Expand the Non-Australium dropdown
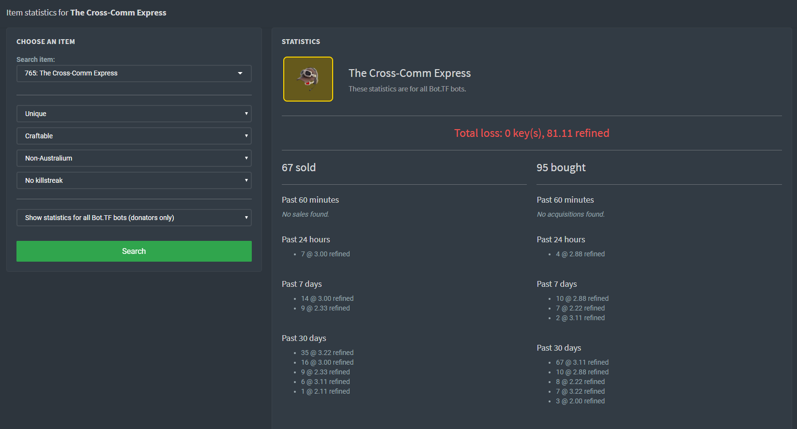 pos(134,158)
